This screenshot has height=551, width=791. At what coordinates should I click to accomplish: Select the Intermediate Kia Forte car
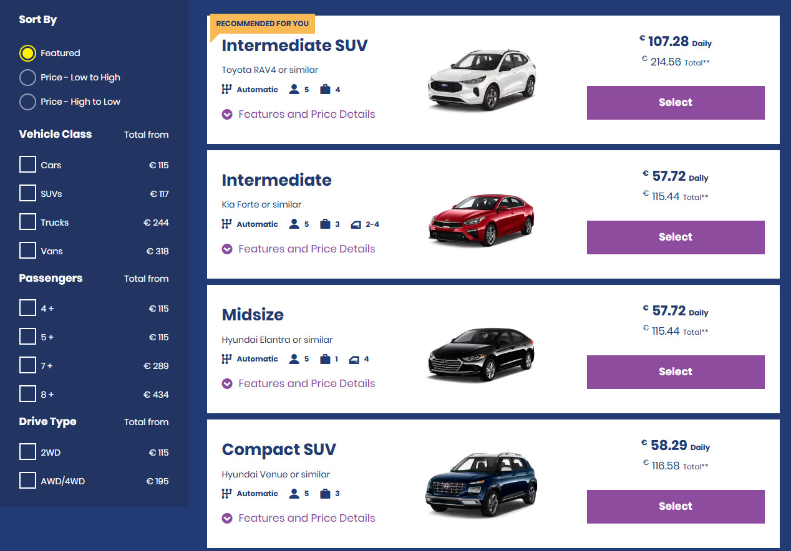click(x=676, y=237)
